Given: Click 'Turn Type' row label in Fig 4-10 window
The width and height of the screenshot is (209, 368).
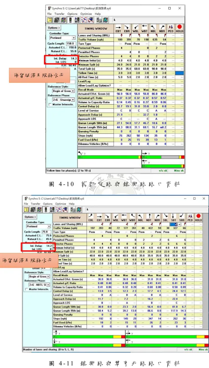Looking at the screenshot, I should pos(96,44).
